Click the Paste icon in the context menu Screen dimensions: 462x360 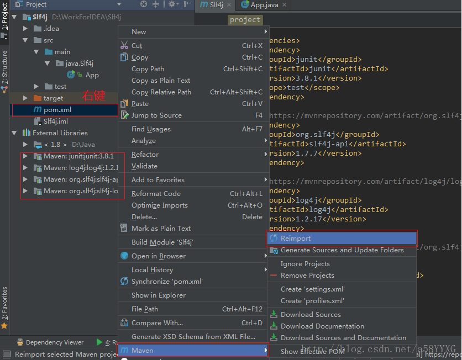[125, 103]
